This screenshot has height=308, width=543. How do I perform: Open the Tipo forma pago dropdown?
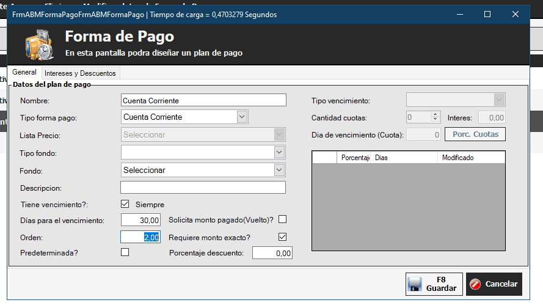pyautogui.click(x=241, y=117)
